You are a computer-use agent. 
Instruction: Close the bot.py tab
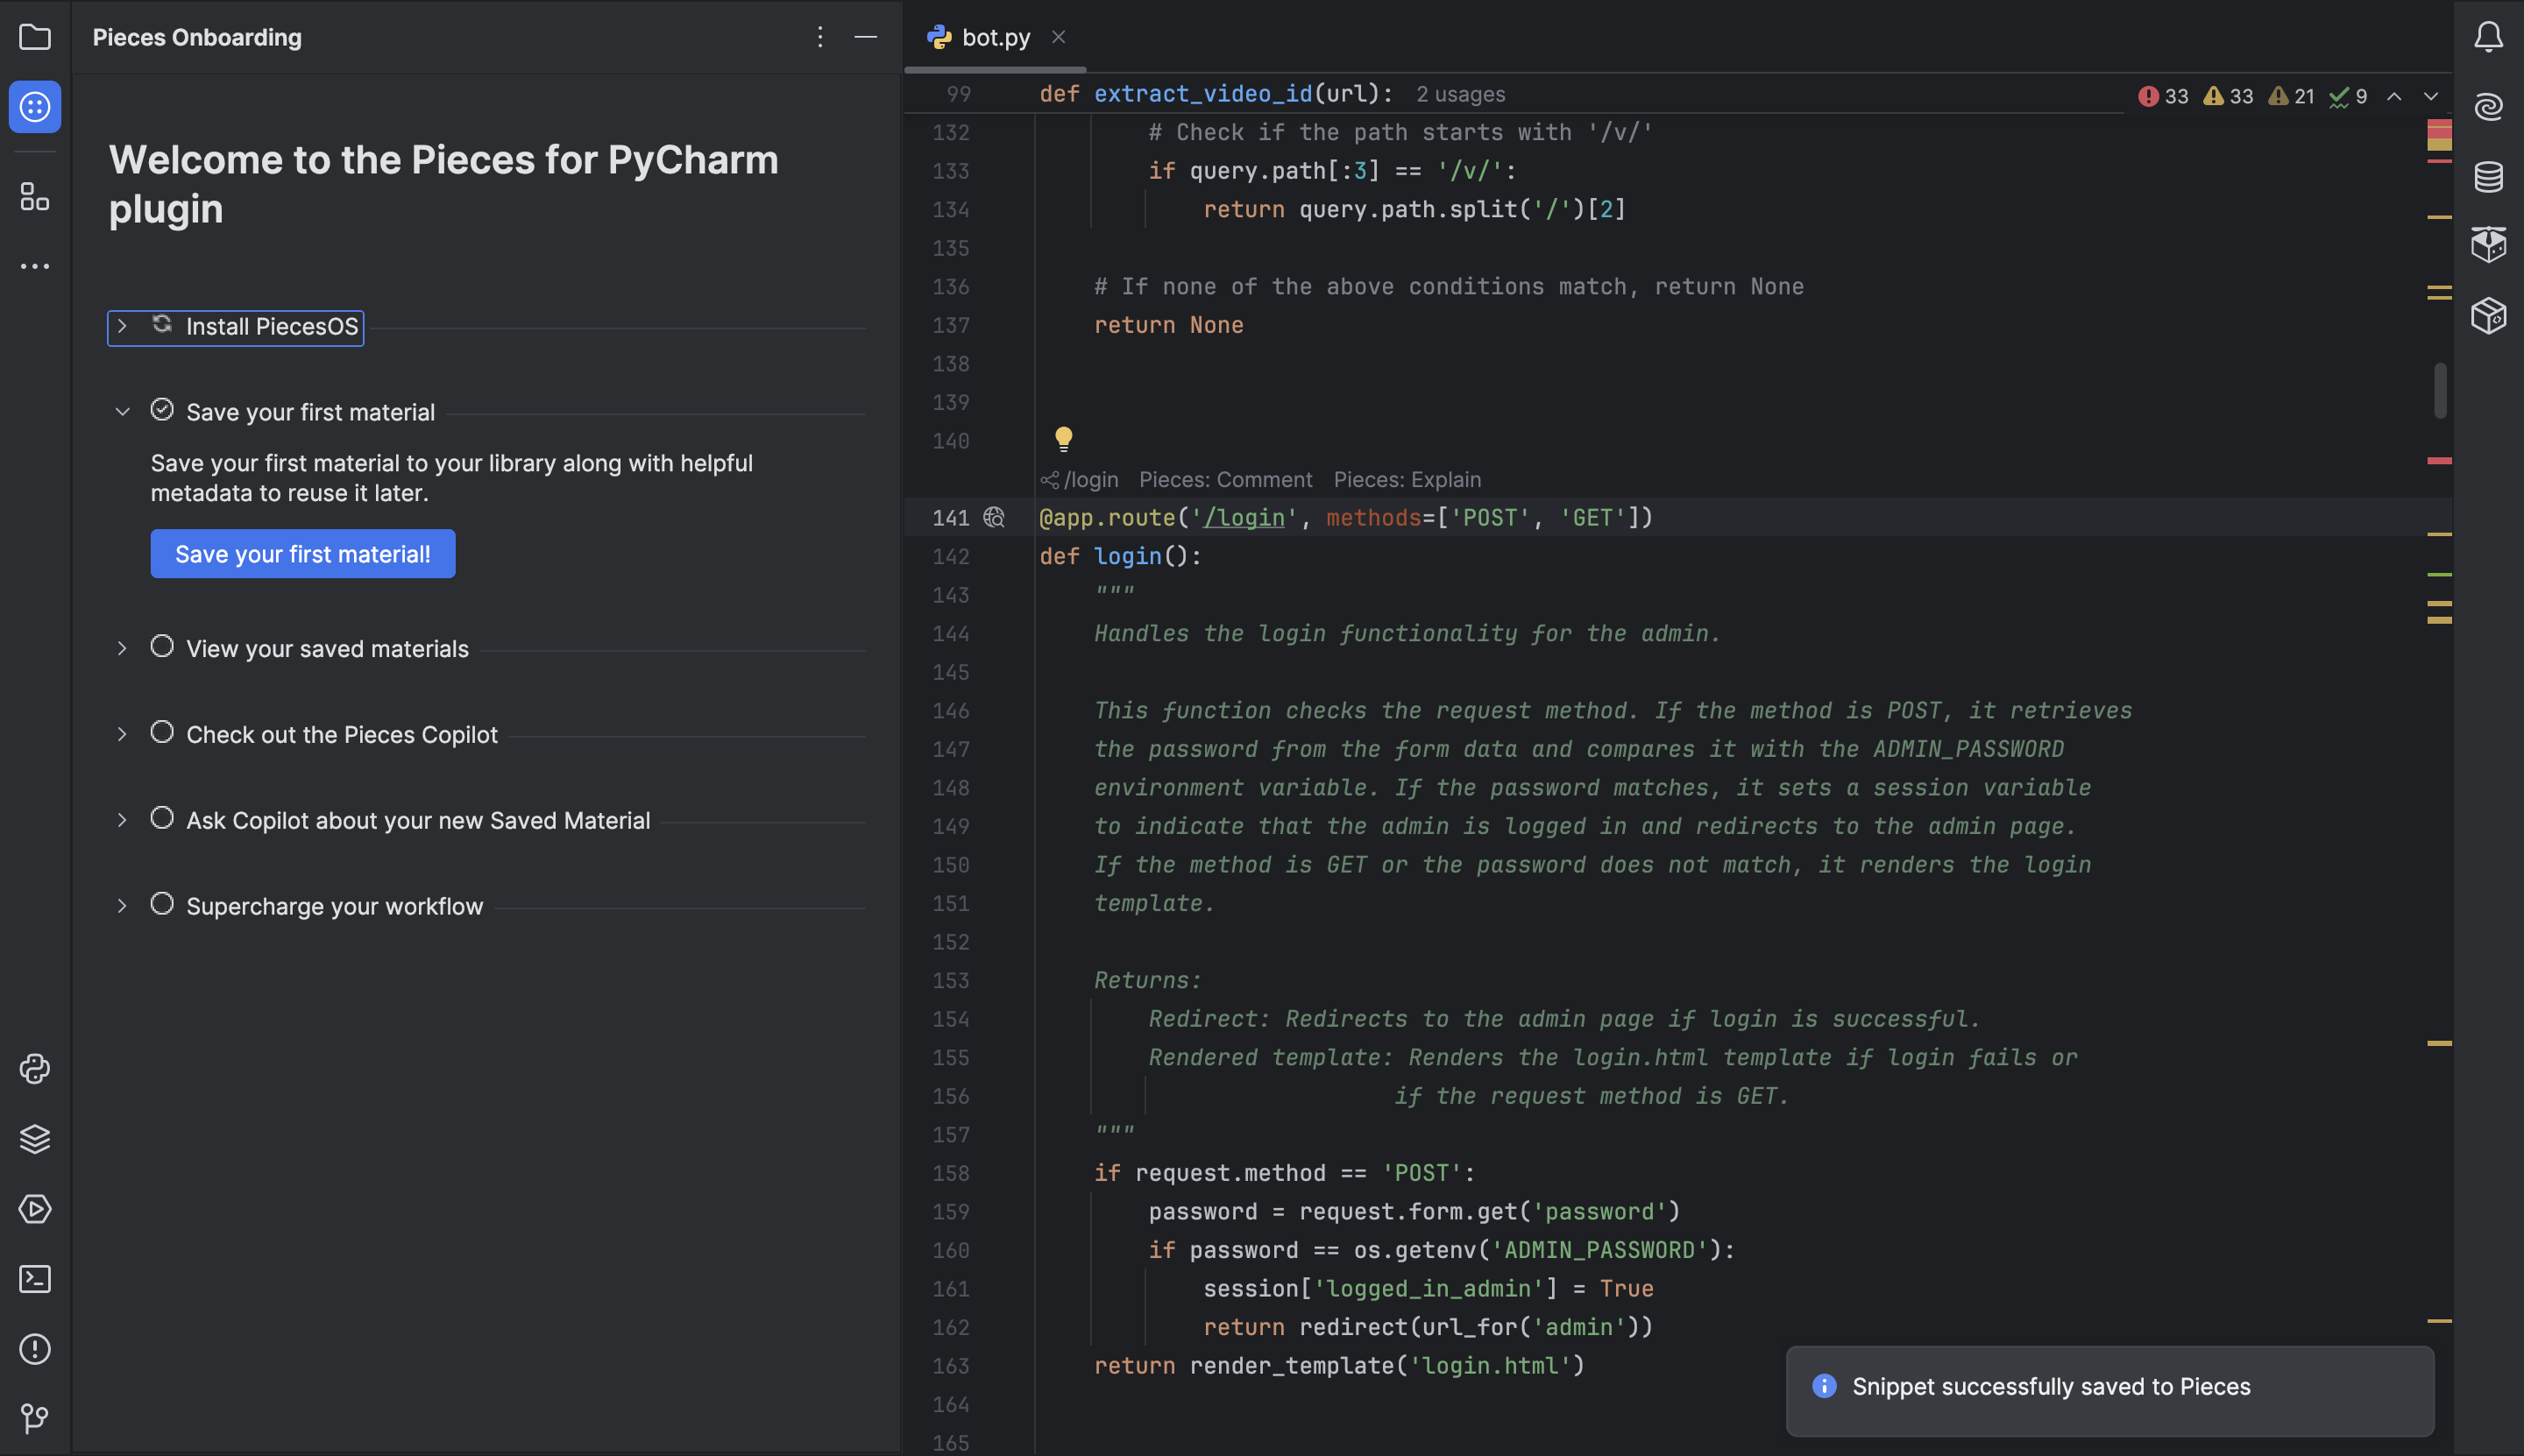1059,37
